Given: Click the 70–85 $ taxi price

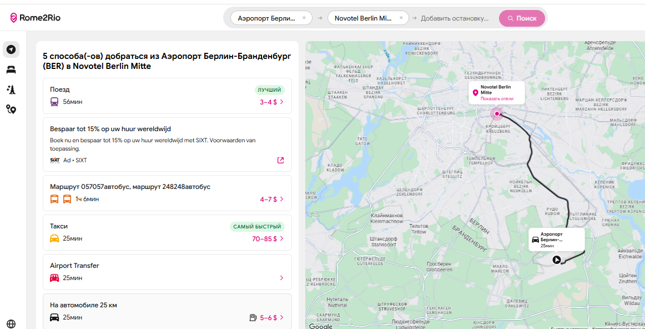Looking at the screenshot, I should point(264,239).
